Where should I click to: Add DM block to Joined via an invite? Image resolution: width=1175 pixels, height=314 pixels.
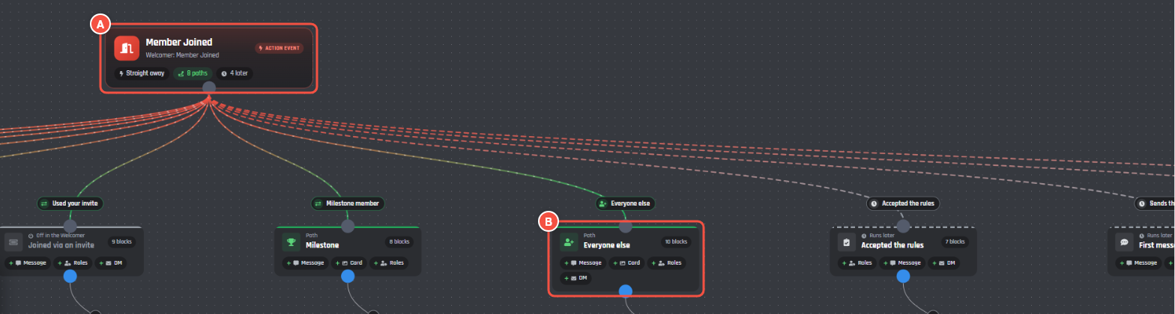point(111,263)
